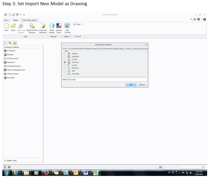The height and width of the screenshot is (178, 210).
Task: Open the In Session folder
Action: click(x=10, y=51)
